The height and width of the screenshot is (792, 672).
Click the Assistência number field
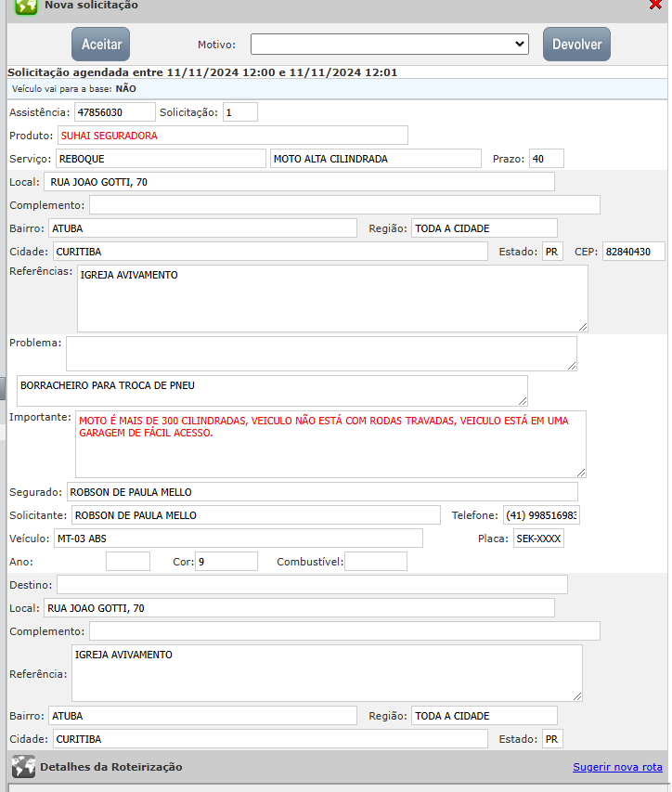point(115,112)
